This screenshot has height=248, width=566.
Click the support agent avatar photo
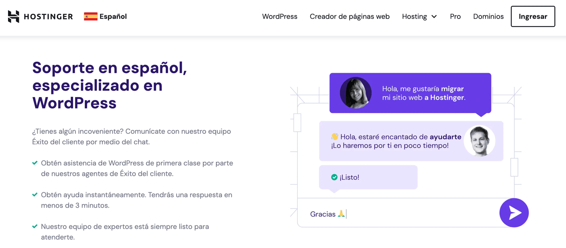479,141
